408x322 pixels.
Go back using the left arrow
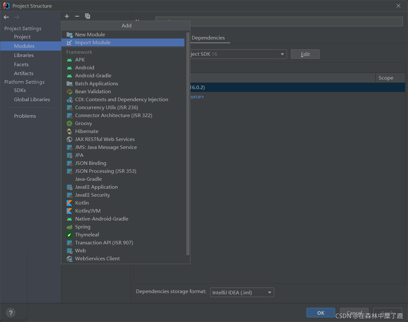6,17
